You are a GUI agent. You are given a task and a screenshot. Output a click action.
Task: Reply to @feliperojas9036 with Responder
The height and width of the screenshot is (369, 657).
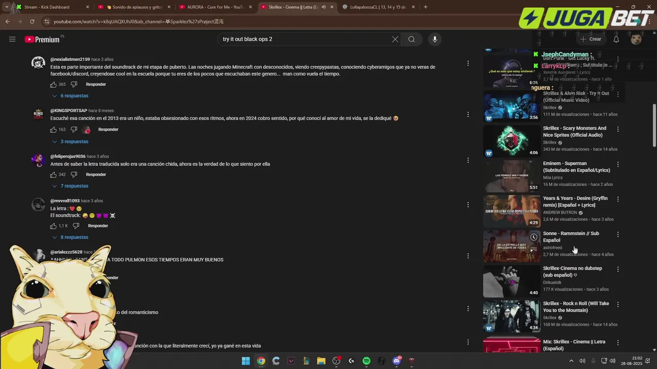point(96,174)
